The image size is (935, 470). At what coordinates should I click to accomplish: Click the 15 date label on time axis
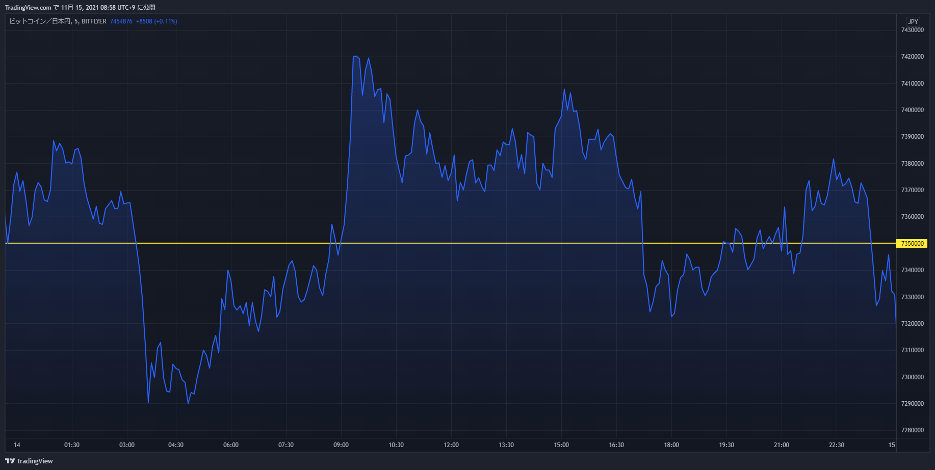[892, 445]
